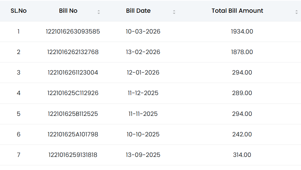Select the Bill Date header label
Viewport: 301px width, 170px height.
click(x=138, y=11)
